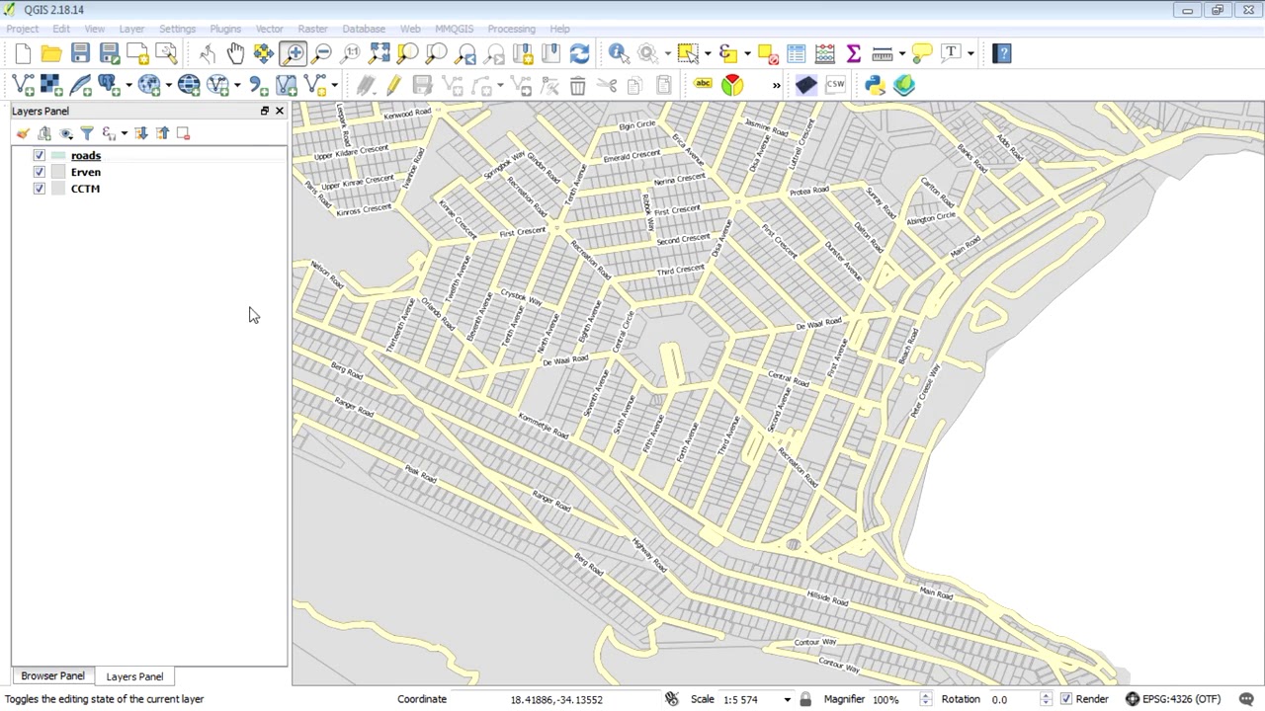The image size is (1265, 711).
Task: Click Deselect Features from All Layers icon
Action: pyautogui.click(x=768, y=53)
